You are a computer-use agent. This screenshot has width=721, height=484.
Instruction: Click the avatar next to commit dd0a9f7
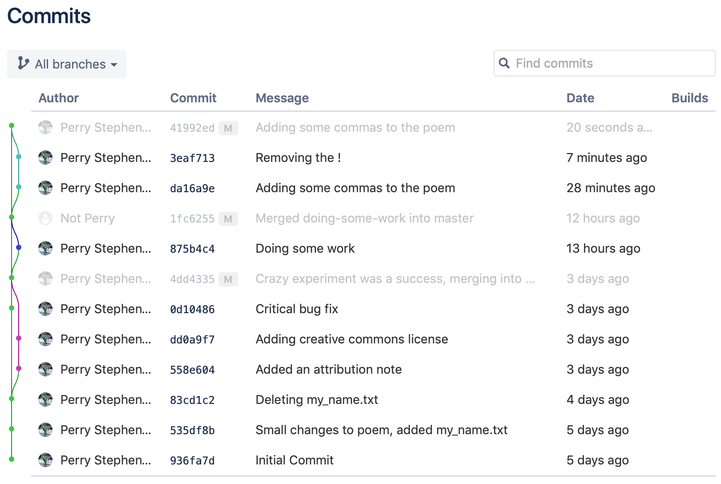45,339
